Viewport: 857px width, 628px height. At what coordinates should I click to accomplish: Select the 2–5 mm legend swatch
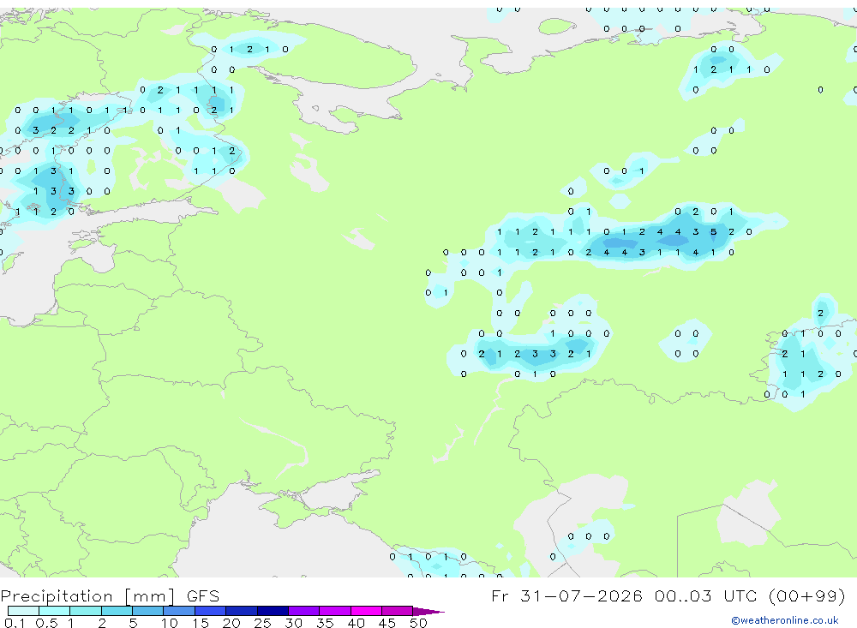tap(117, 611)
